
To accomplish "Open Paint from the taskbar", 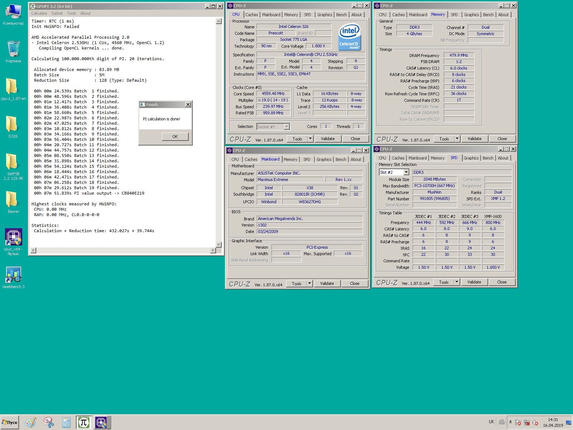I will click(30, 422).
